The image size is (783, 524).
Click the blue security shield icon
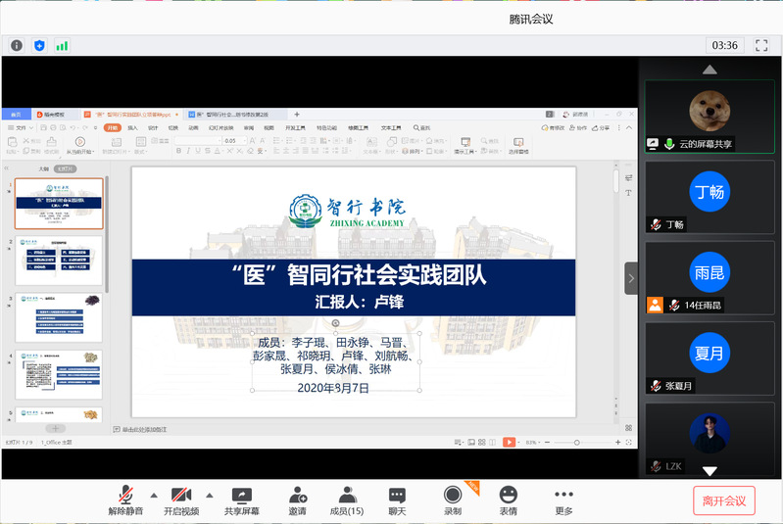(x=39, y=45)
